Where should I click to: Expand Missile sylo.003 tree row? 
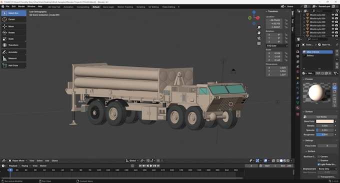tap(304, 15)
